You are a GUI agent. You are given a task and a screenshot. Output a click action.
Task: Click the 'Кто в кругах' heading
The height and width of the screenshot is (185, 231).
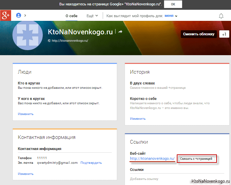pos(29,83)
